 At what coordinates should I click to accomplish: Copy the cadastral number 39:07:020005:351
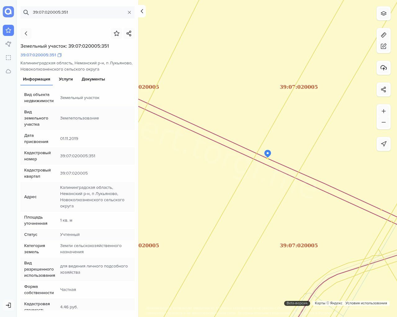[x=60, y=55]
